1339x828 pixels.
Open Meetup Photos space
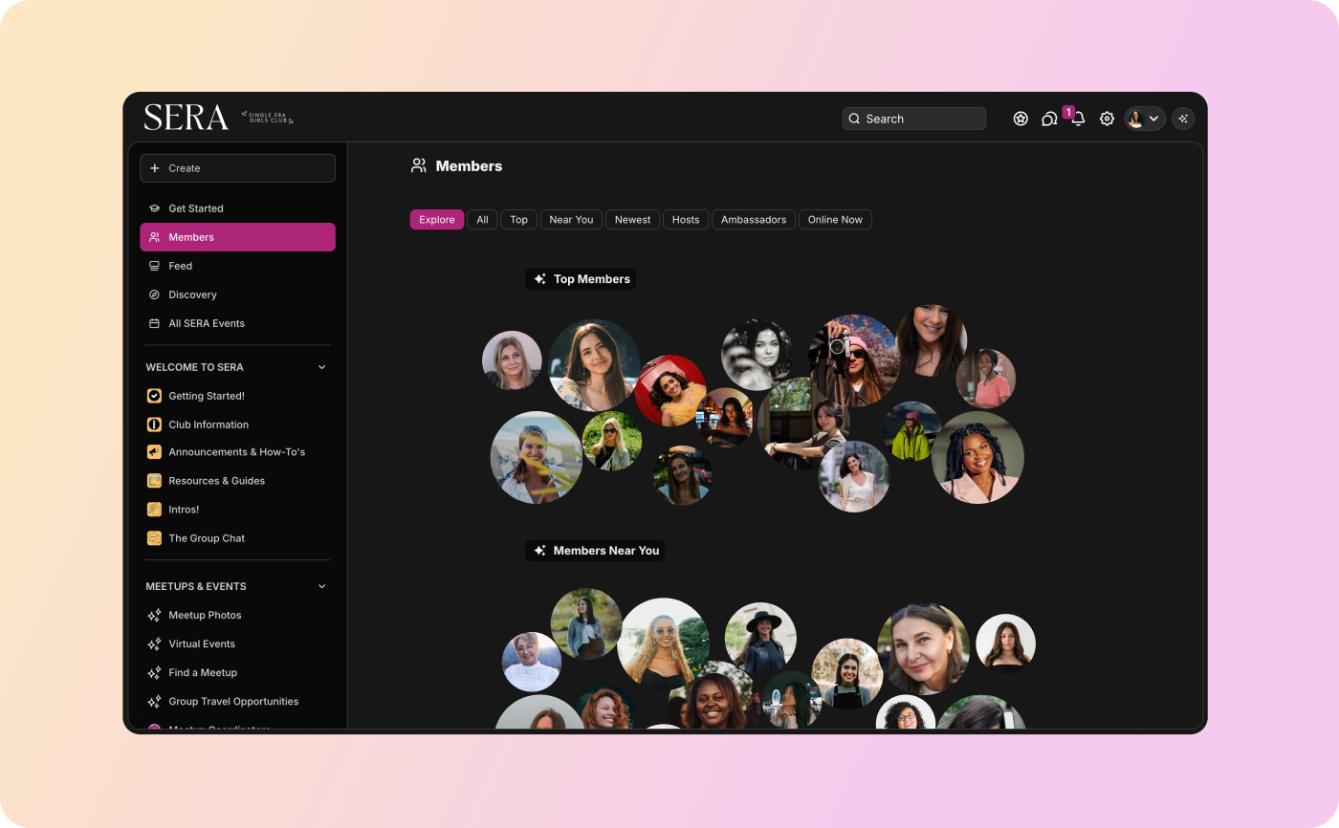coord(237,615)
